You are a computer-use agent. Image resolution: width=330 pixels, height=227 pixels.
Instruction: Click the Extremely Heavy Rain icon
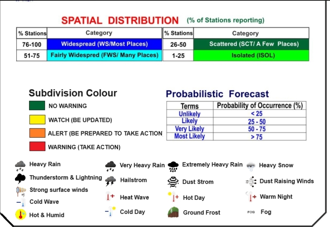[173, 165]
